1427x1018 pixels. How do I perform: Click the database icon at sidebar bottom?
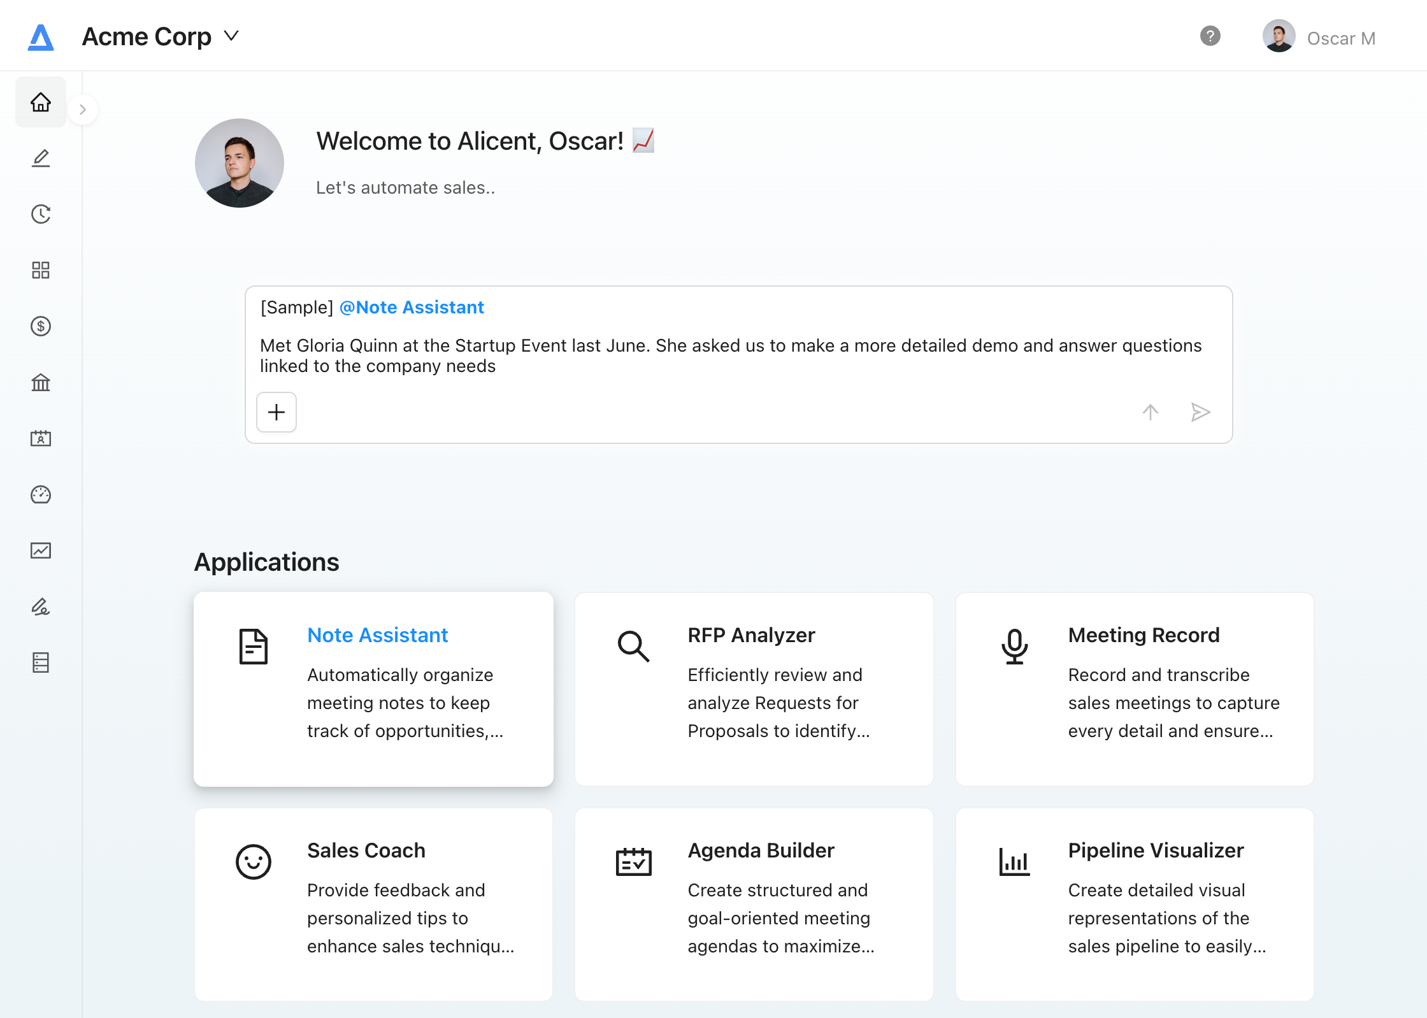coord(40,663)
